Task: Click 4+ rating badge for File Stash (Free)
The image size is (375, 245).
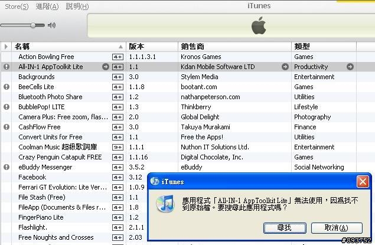Action: [118, 197]
